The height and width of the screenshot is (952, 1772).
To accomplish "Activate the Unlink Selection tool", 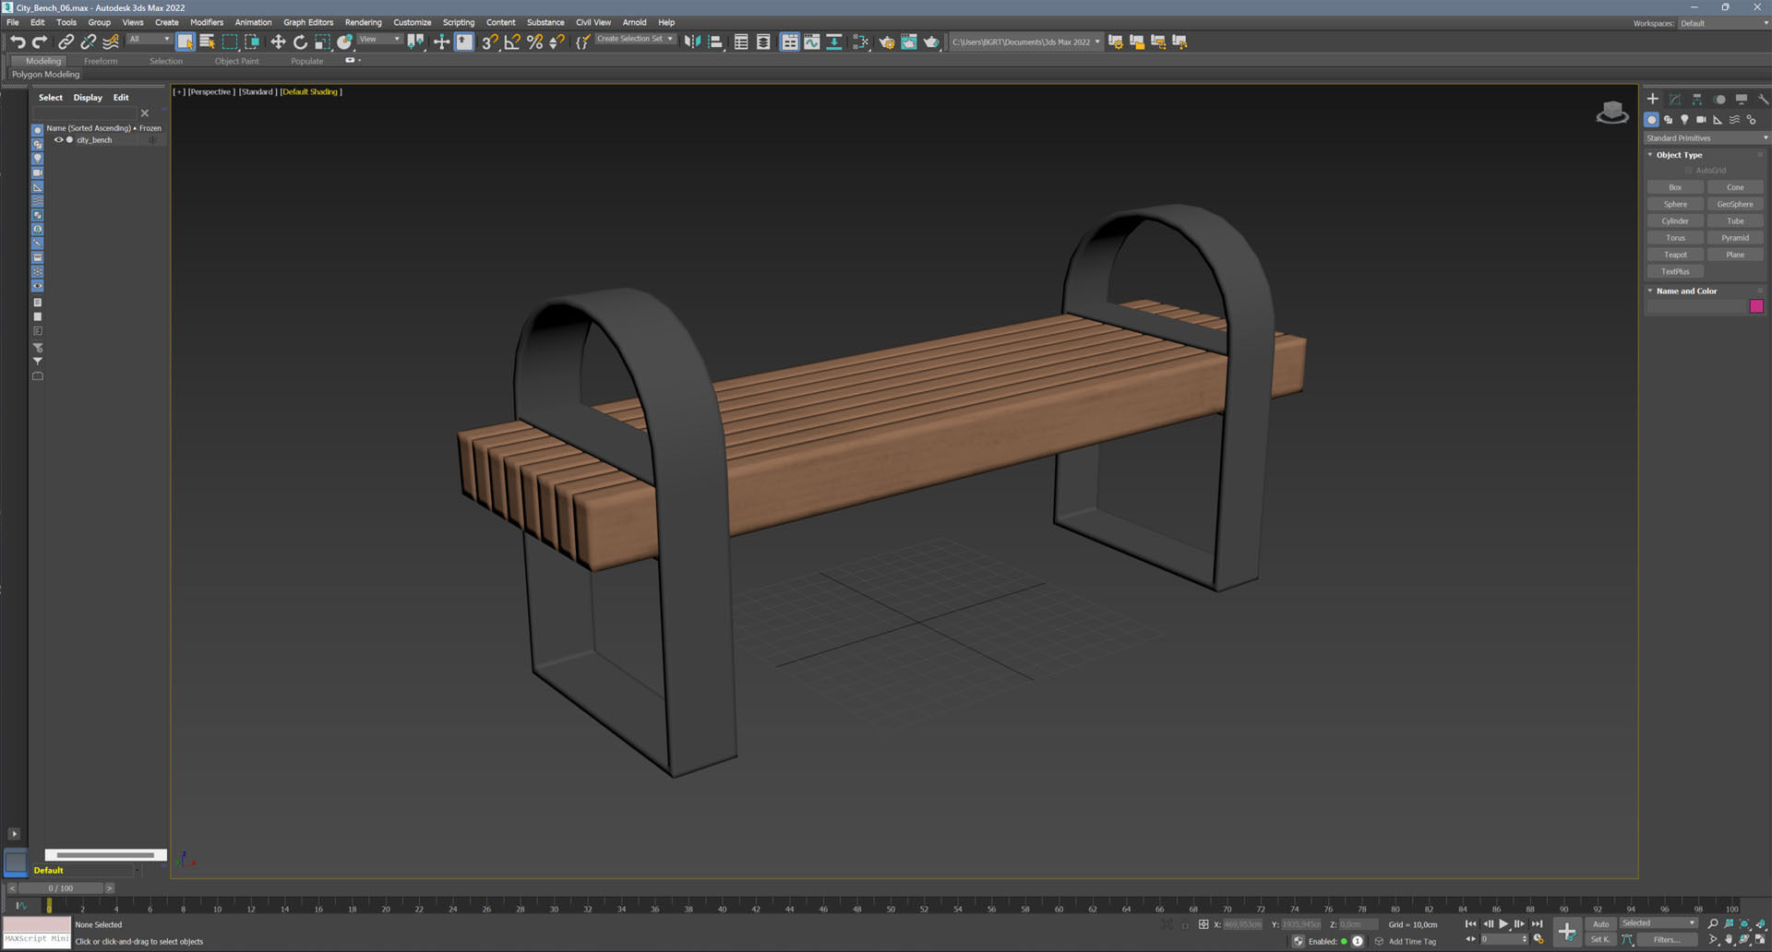I will coord(89,42).
